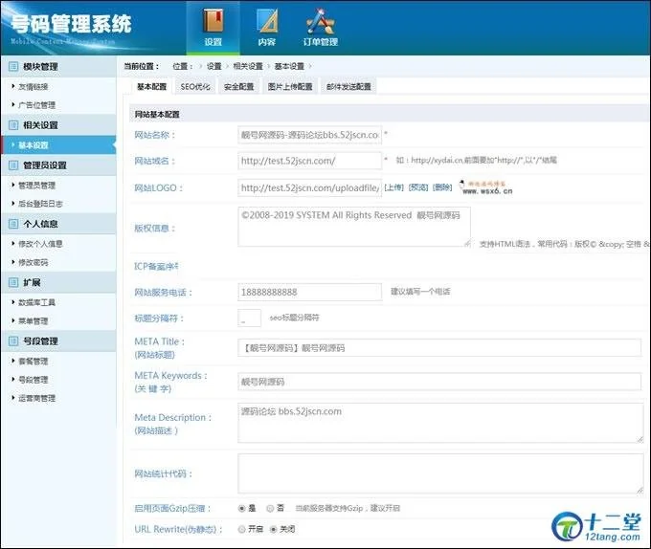Click the icon beside 模块管理 in the sidebar
Image resolution: width=651 pixels, height=549 pixels.
(12, 67)
